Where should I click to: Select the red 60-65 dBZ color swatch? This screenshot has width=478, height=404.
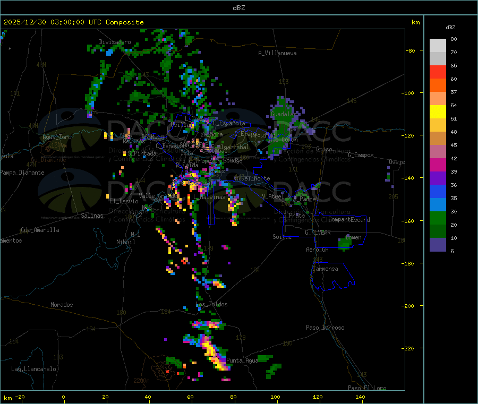(x=438, y=72)
